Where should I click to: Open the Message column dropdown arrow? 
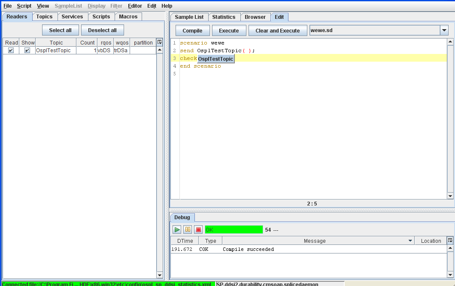click(410, 241)
